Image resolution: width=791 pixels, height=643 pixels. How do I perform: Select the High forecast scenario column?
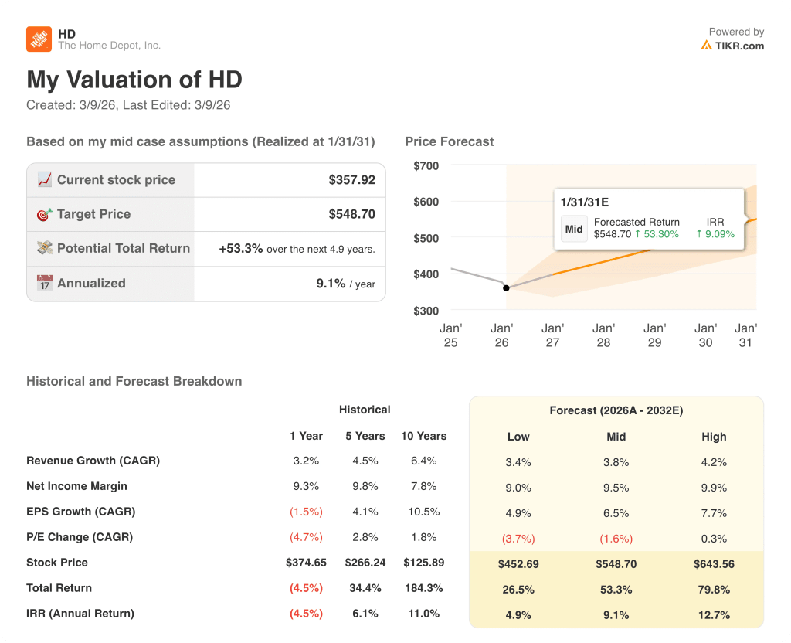(x=715, y=437)
